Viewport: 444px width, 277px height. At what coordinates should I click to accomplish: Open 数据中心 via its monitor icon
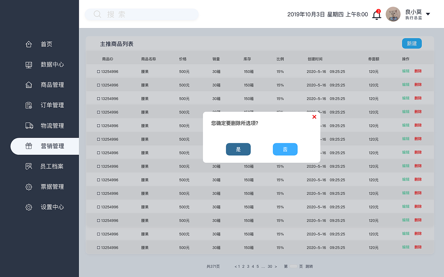click(29, 64)
